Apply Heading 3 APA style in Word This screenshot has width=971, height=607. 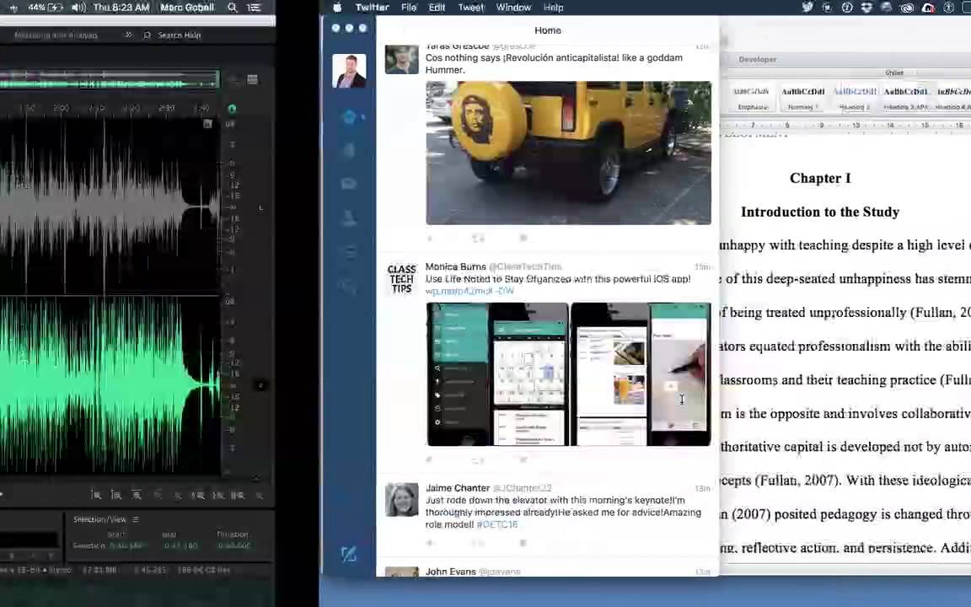point(905,98)
